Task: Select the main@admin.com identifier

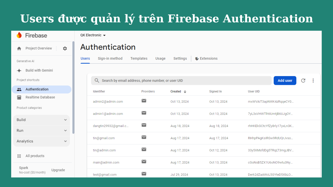Action: click(x=106, y=163)
